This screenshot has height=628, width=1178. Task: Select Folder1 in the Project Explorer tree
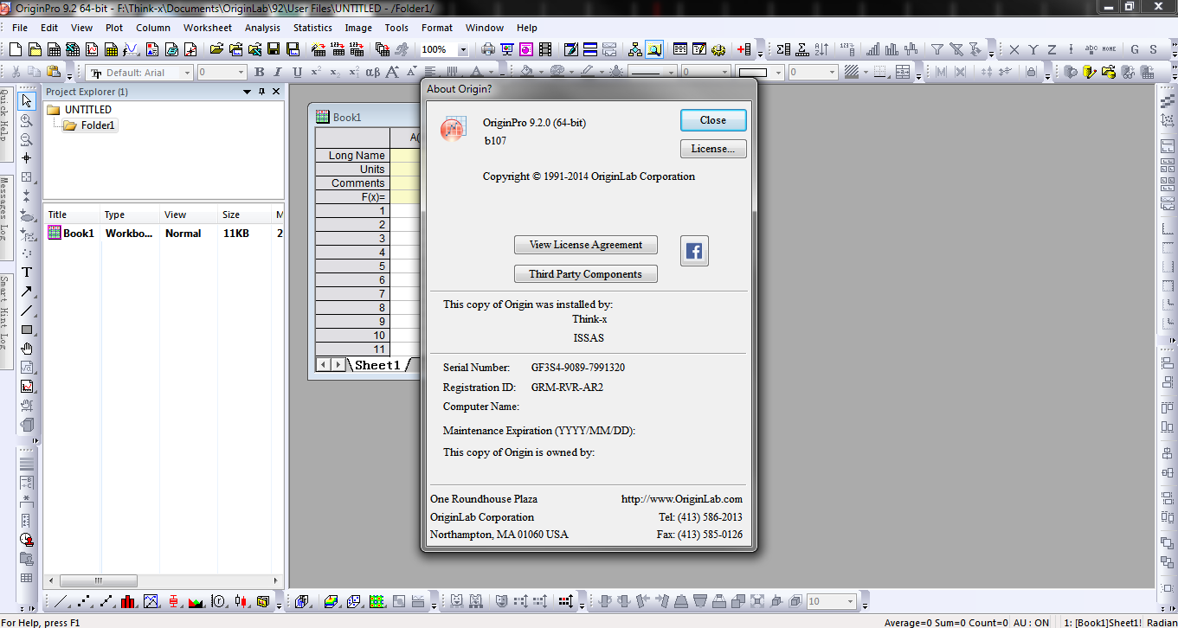(x=98, y=125)
